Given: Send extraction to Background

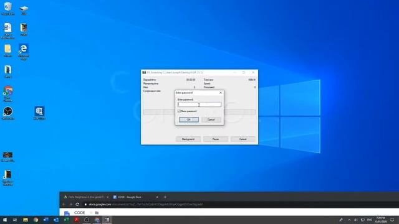Looking at the screenshot, I should [x=188, y=139].
